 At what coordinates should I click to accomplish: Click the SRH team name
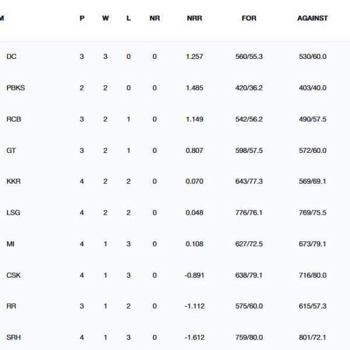click(x=14, y=337)
